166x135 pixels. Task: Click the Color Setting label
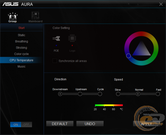[x=61, y=28]
